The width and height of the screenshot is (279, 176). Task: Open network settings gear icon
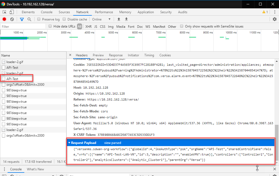coord(275,19)
